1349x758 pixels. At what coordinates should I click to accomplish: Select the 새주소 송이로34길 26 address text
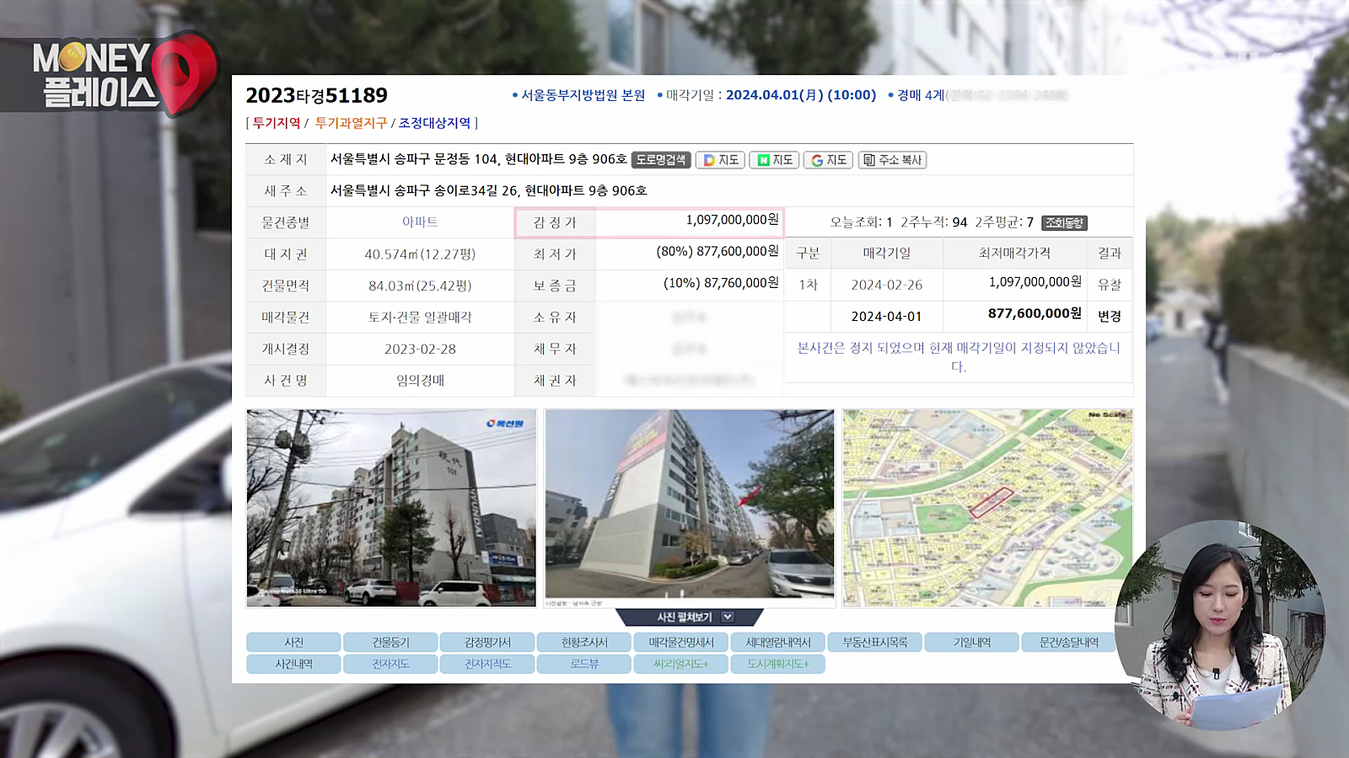488,190
